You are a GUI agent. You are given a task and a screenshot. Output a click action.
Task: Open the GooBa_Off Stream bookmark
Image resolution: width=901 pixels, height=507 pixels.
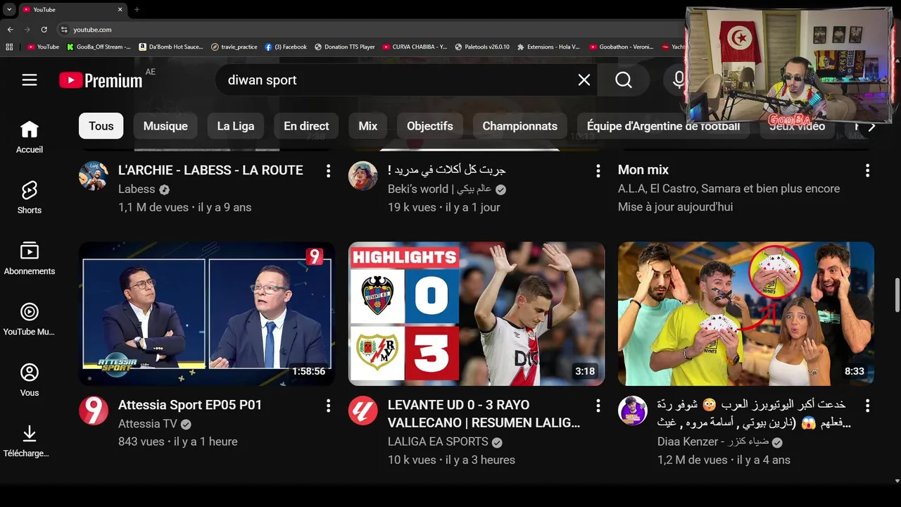[99, 47]
